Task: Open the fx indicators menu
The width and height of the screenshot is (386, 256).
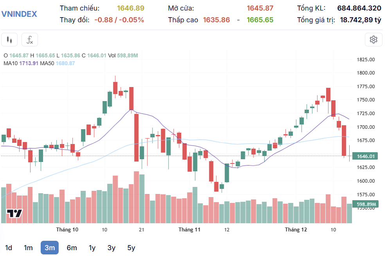Action: click(30, 39)
